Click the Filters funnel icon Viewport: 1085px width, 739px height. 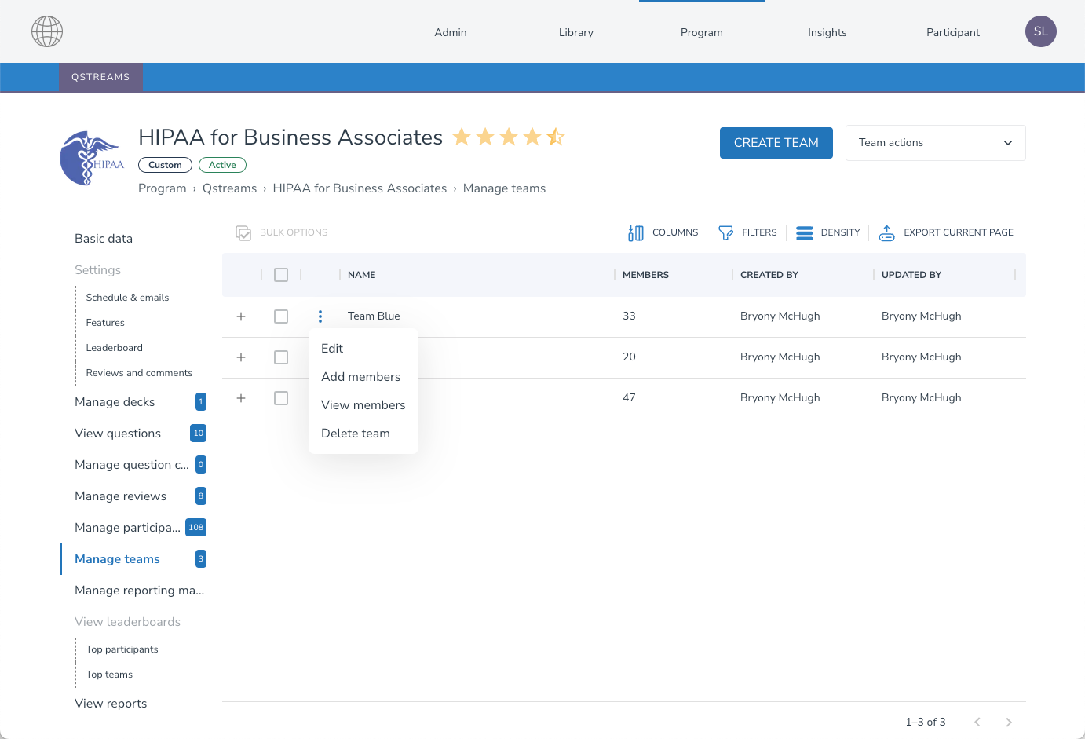726,232
